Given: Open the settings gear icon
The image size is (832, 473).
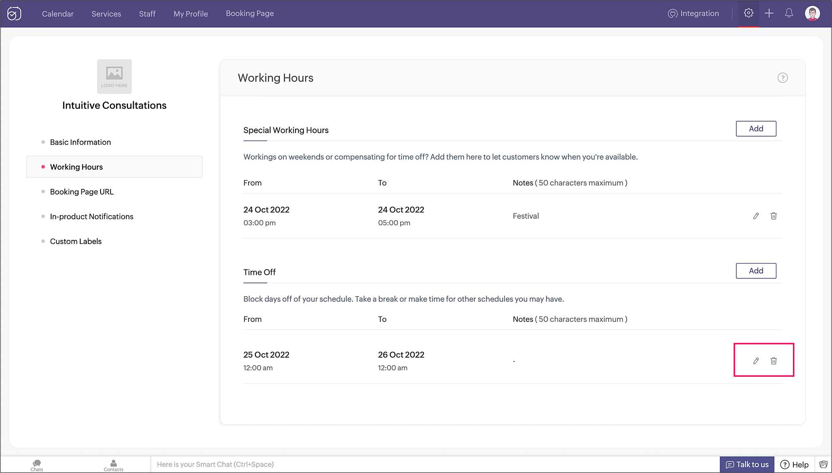Looking at the screenshot, I should click(748, 13).
